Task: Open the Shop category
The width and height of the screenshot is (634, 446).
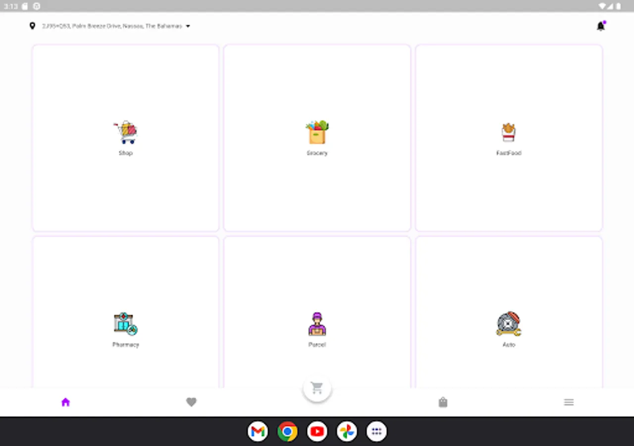Action: (125, 138)
